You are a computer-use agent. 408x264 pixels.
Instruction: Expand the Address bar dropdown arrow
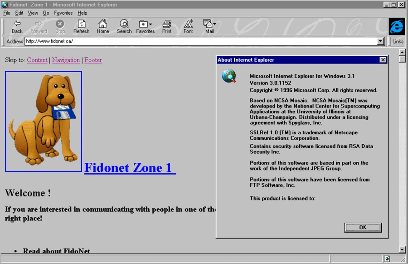coord(381,41)
